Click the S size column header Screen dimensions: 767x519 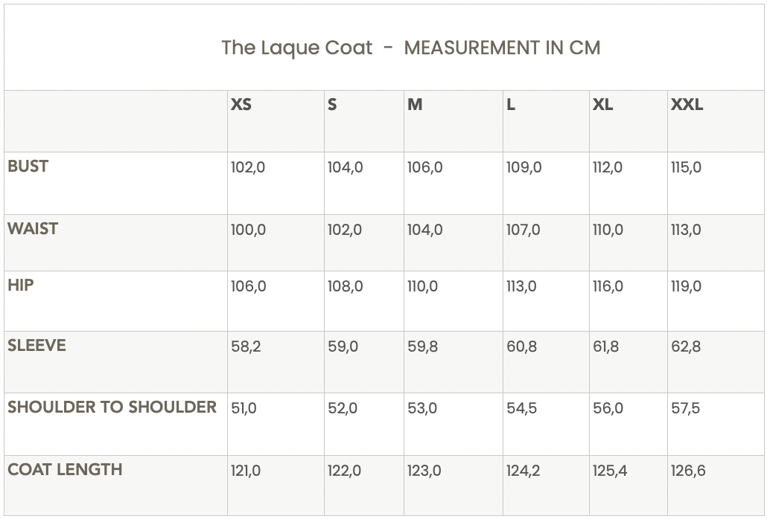coord(332,105)
